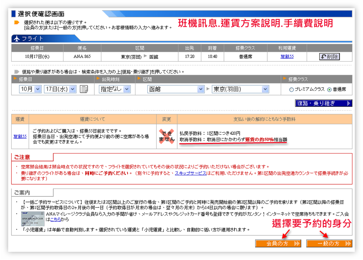Click the 支払い後の解約にともなう手数料 header

(x=264, y=119)
